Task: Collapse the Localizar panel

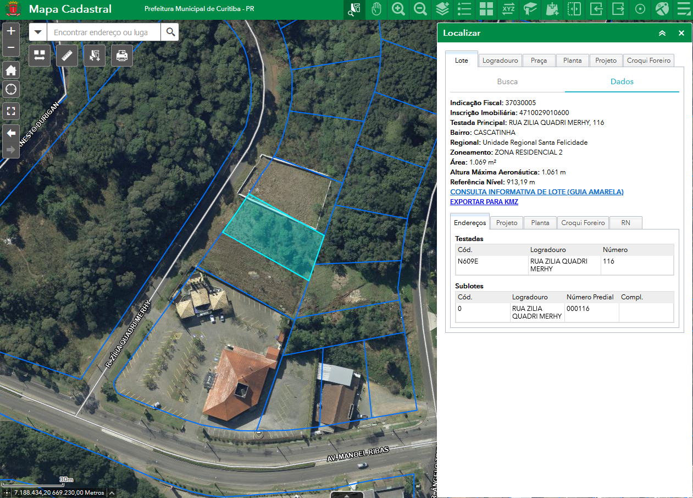Action: click(x=662, y=33)
